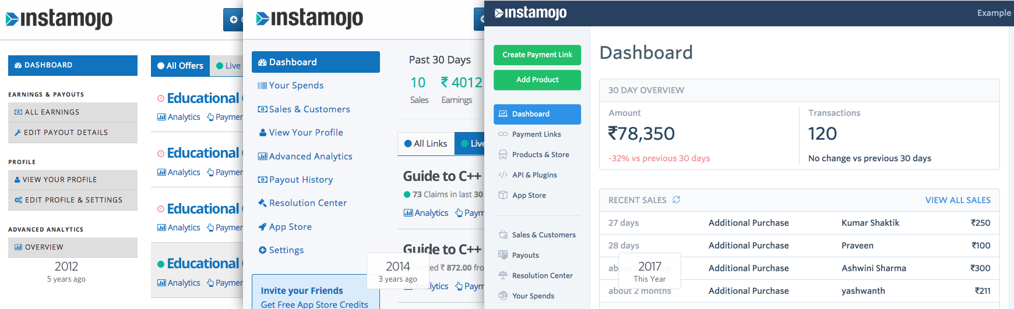Open the first Guide to C++ link title

(x=442, y=176)
